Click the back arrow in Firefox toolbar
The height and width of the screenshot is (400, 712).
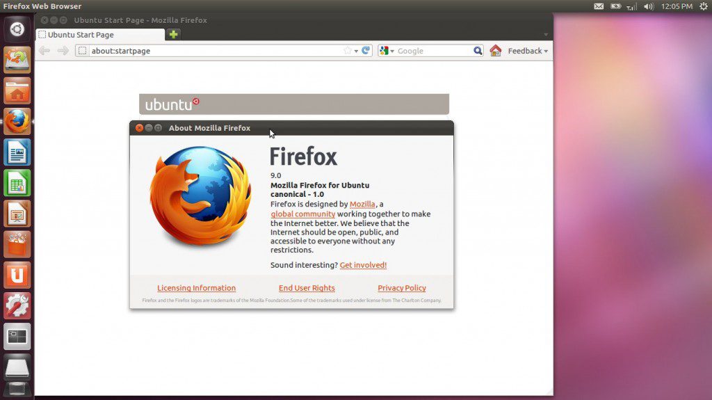pyautogui.click(x=44, y=51)
